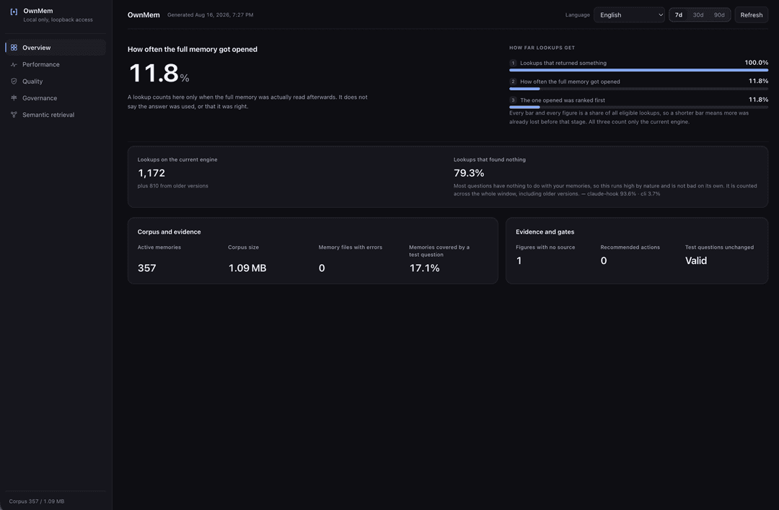Click 'Lookups on the current engine' label
Screen dimensions: 779x510
coord(177,159)
